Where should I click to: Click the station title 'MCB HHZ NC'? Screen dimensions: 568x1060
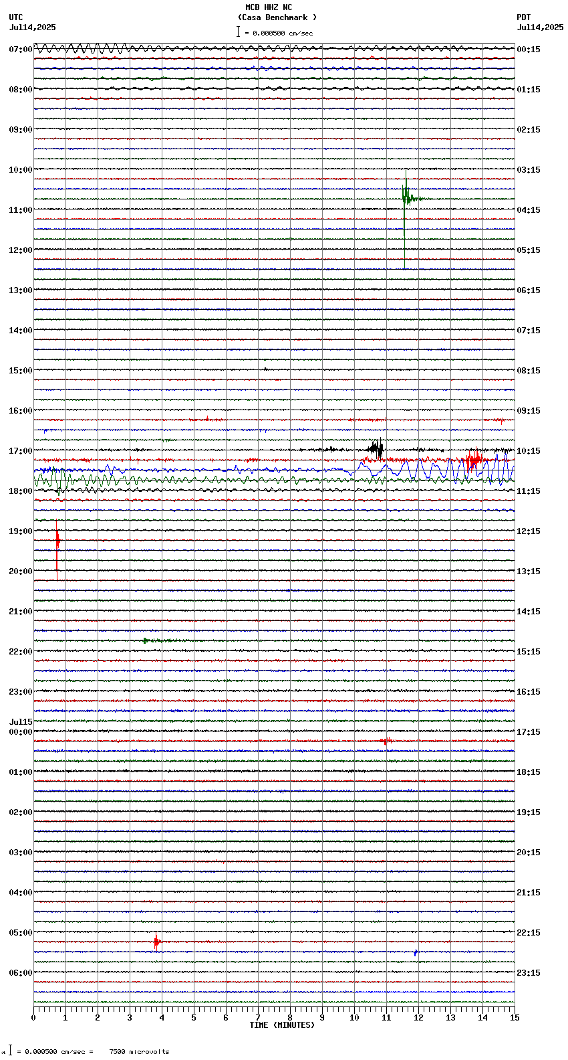(x=269, y=7)
